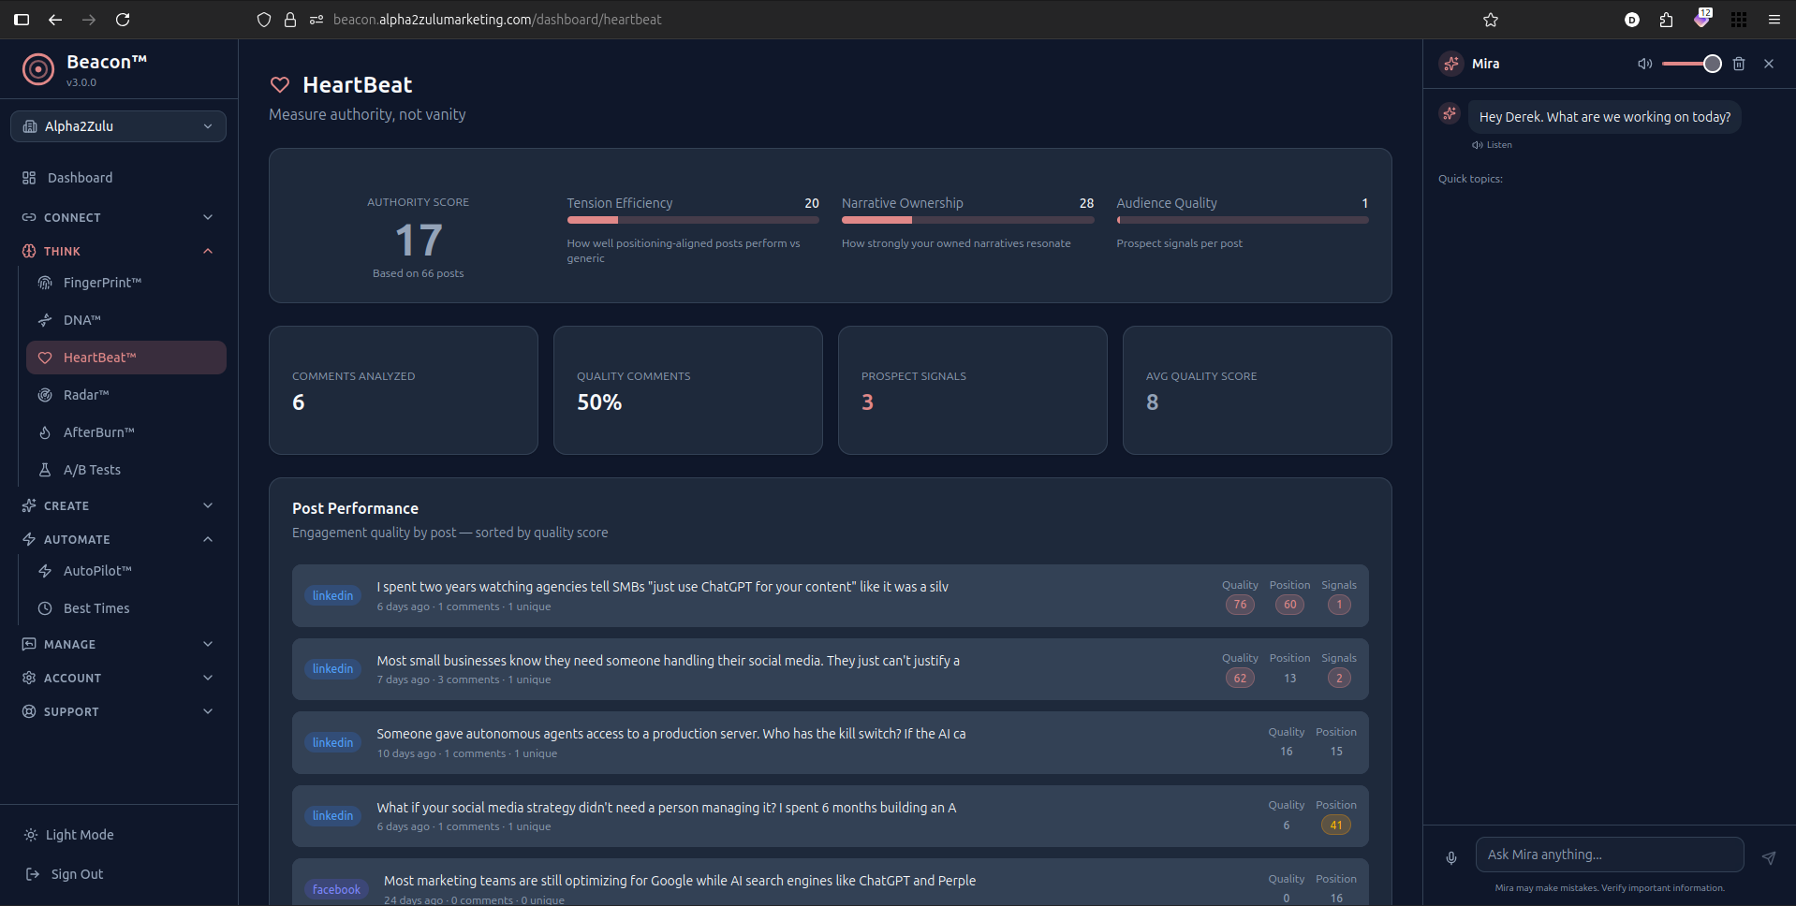Image resolution: width=1796 pixels, height=906 pixels.
Task: Go to FingerPrint™ page
Action: click(x=126, y=283)
